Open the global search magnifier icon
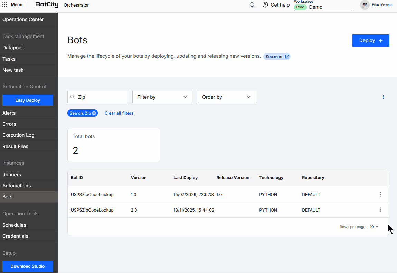The image size is (397, 273). [252, 5]
